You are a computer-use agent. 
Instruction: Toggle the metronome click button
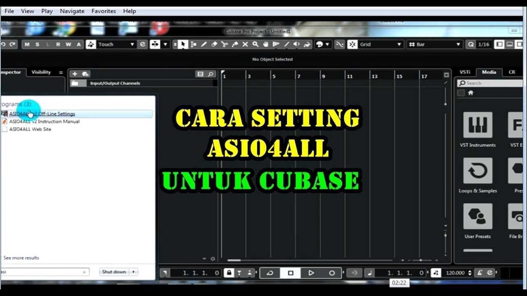coord(480,273)
